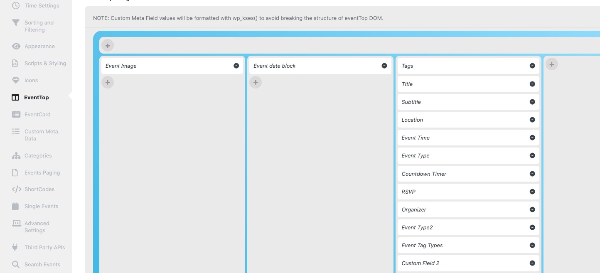Click the Countdown Timer field label
The height and width of the screenshot is (273, 600).
pyautogui.click(x=424, y=174)
